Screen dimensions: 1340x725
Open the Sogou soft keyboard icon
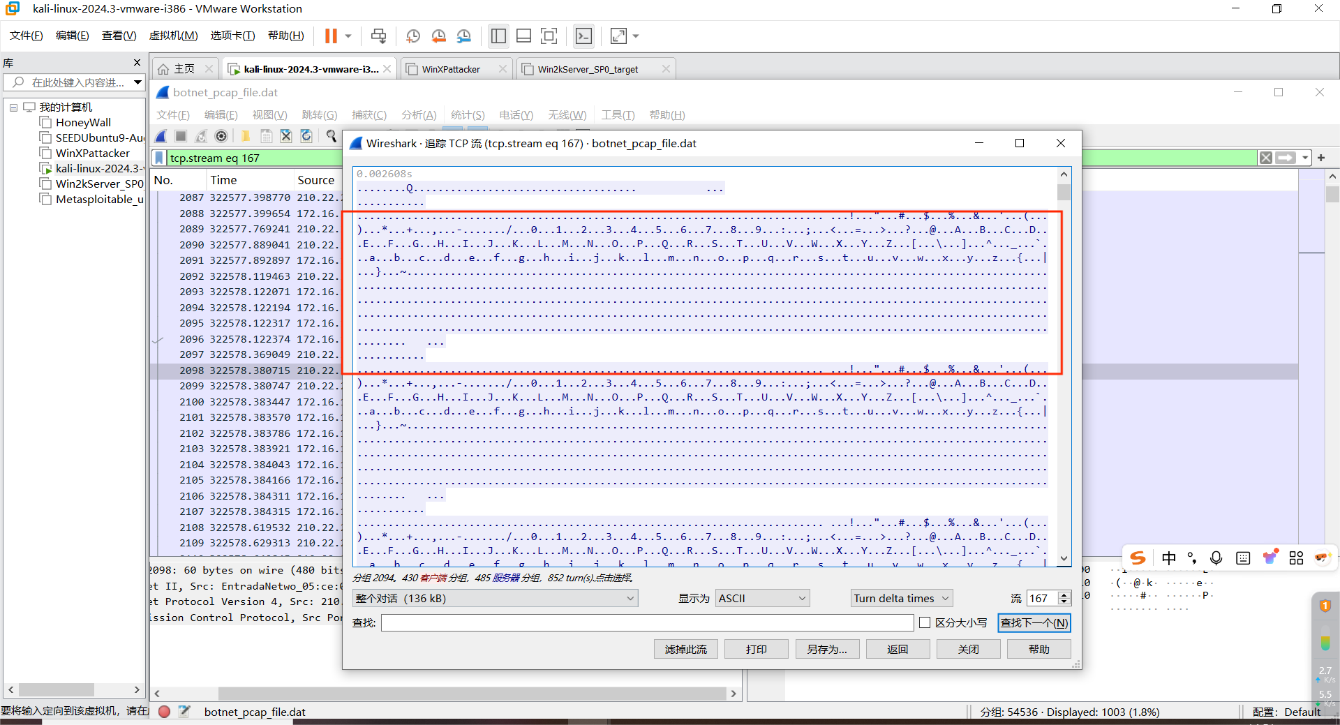(1243, 558)
